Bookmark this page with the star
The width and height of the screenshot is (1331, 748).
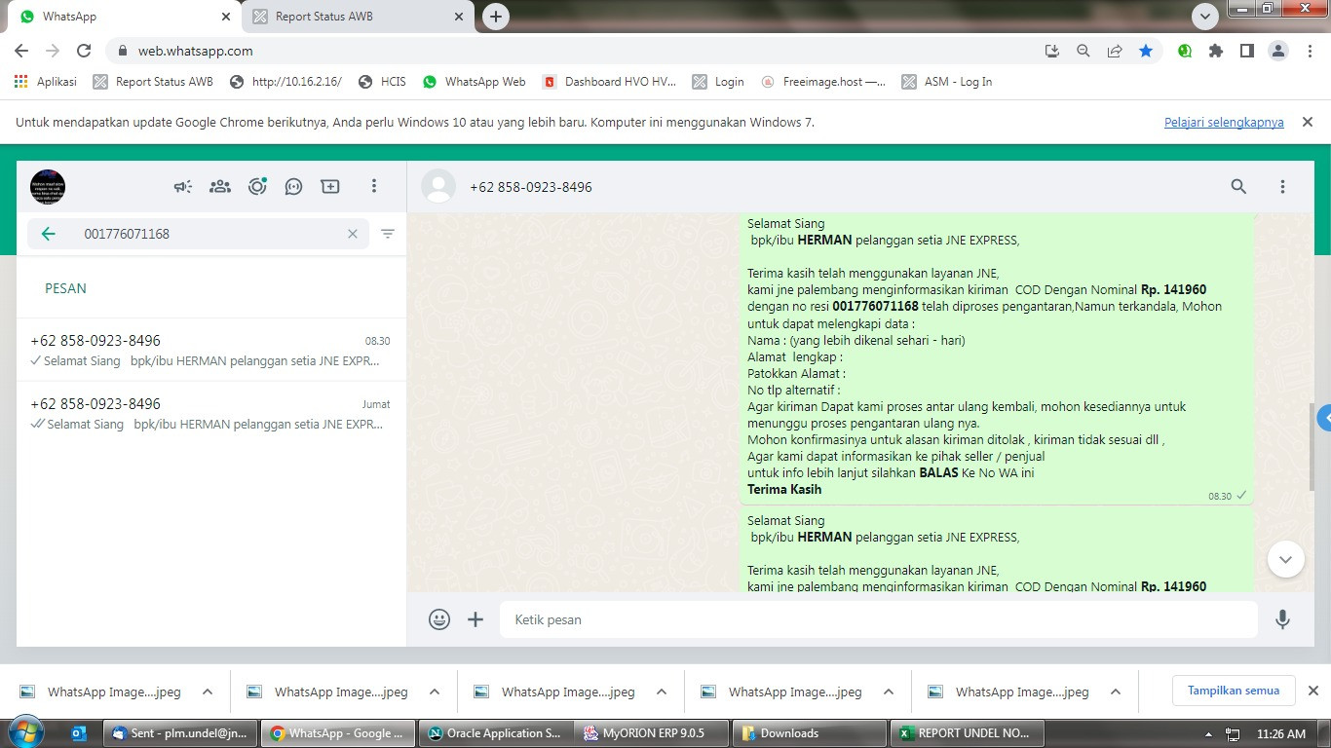pyautogui.click(x=1146, y=51)
